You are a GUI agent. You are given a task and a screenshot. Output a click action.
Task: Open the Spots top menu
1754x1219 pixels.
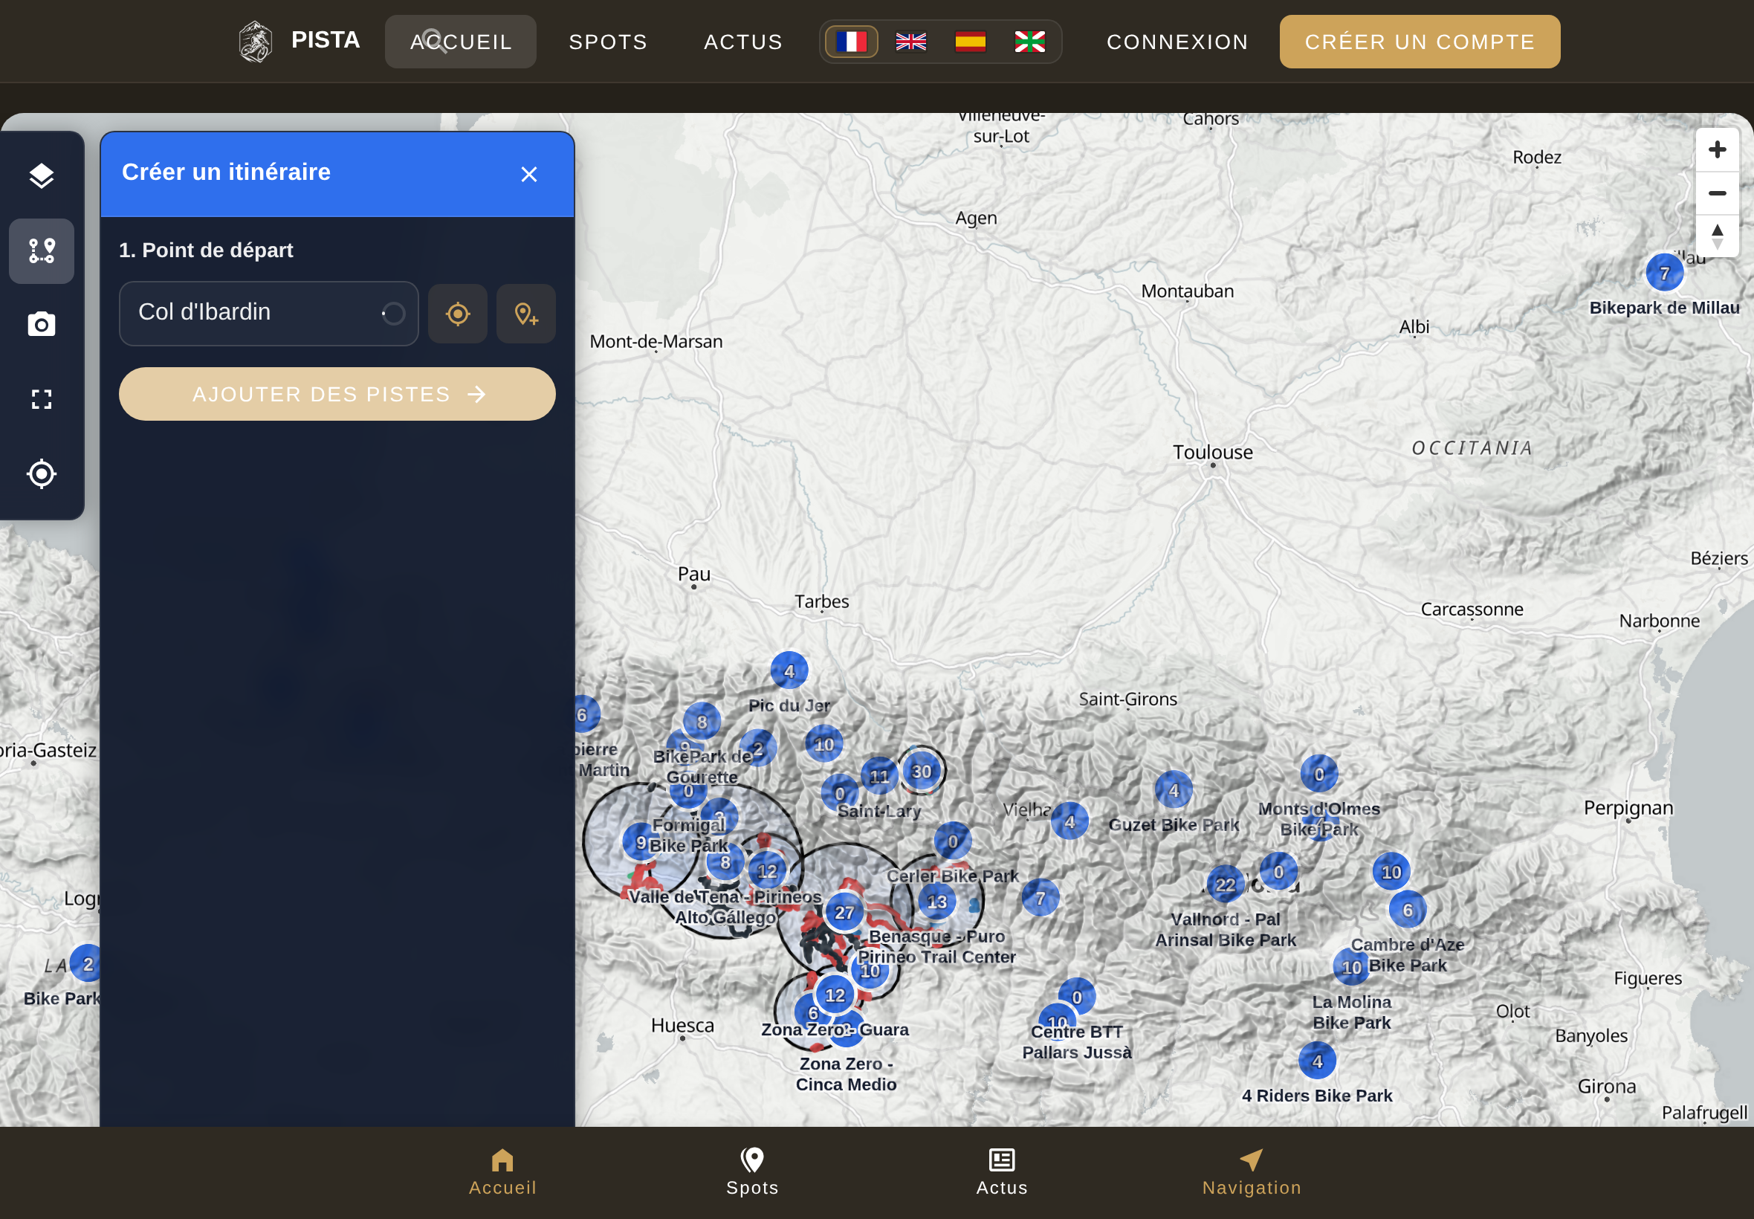point(609,42)
